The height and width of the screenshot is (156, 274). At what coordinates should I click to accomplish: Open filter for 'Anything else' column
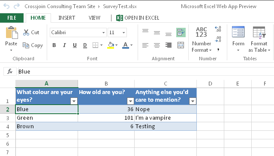click(193, 101)
